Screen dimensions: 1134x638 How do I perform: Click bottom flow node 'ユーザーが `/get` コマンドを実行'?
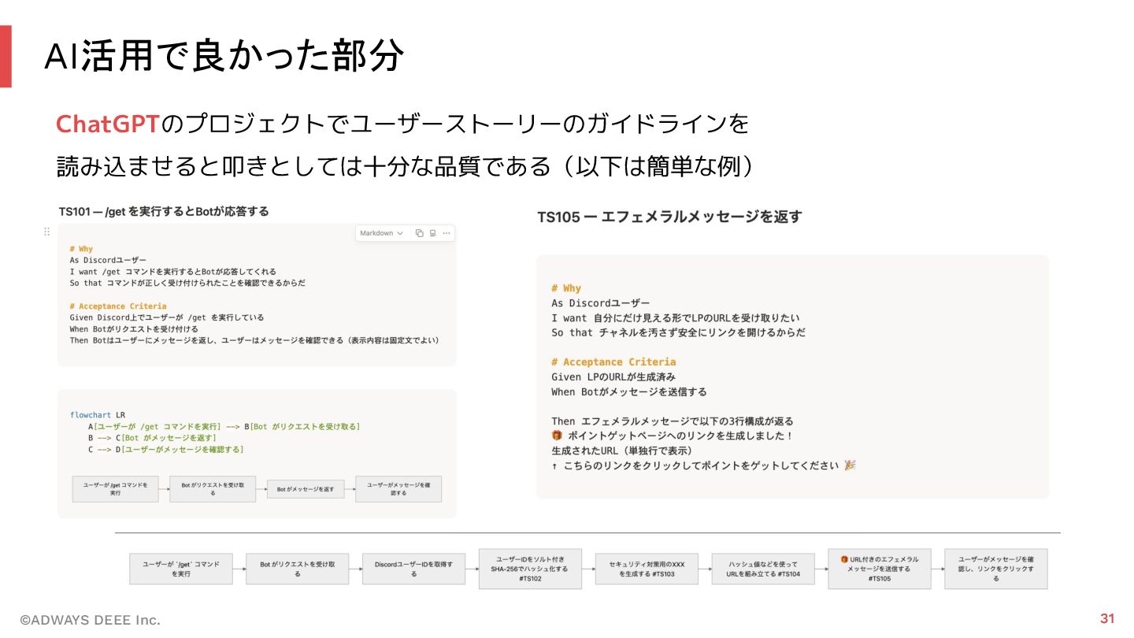click(x=181, y=569)
